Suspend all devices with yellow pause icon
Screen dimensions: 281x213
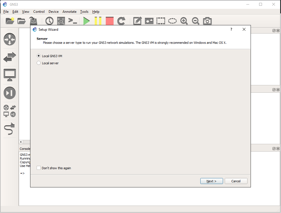click(98, 21)
